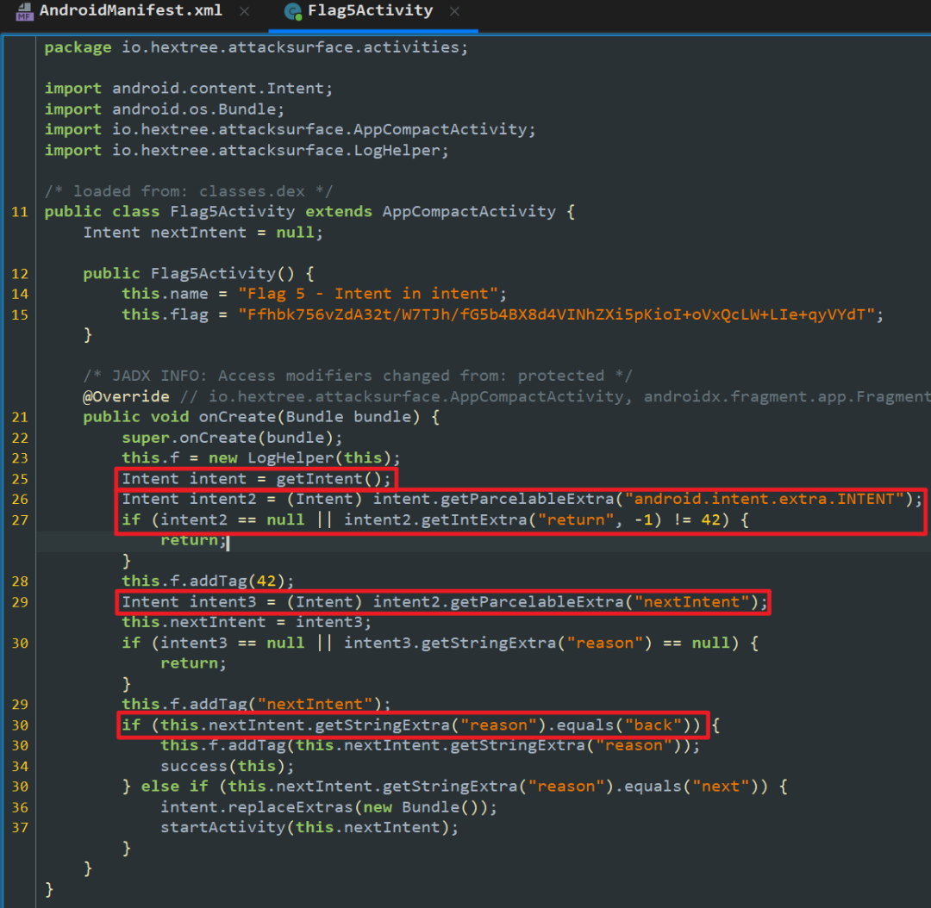Click line number 11 in the gutter
Viewport: 931px width, 908px height.
(20, 212)
